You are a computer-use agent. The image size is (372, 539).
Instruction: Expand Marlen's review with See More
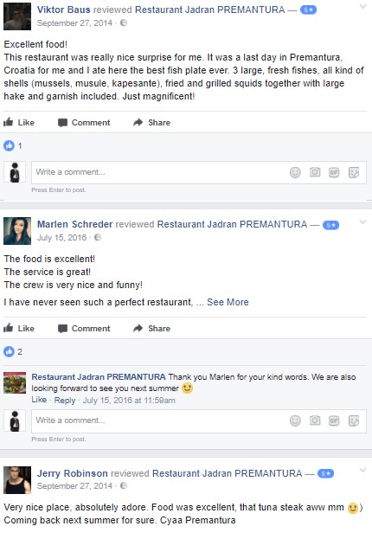(228, 302)
